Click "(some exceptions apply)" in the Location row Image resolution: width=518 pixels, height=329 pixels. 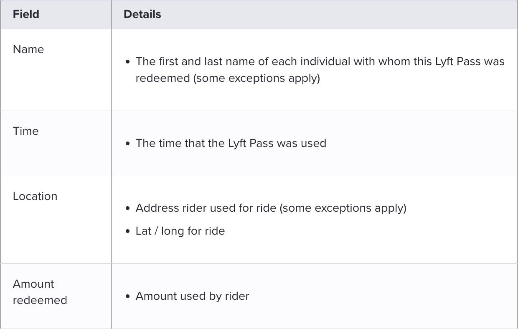click(343, 208)
